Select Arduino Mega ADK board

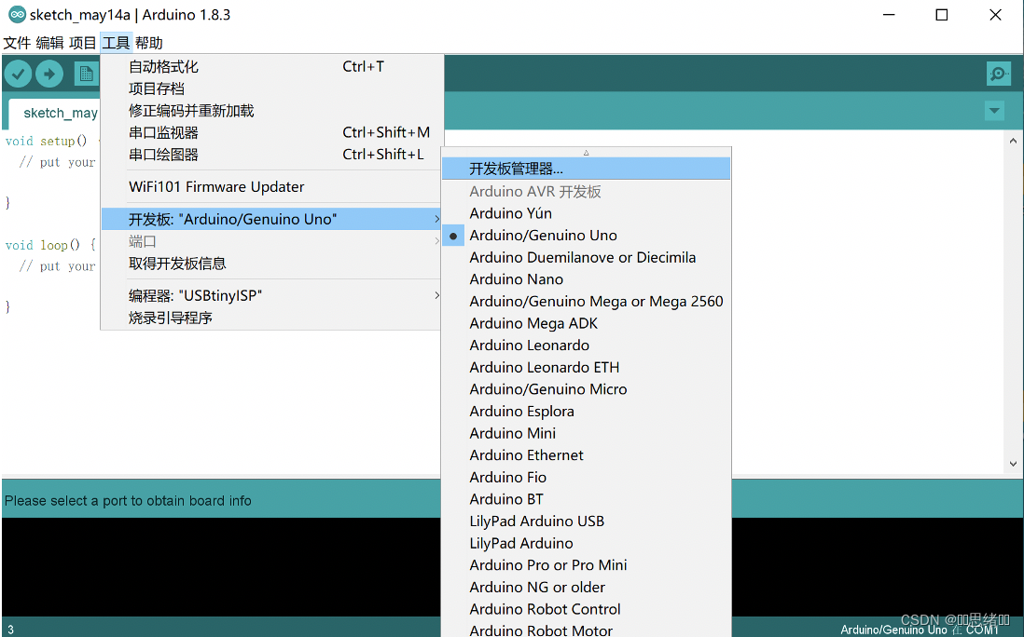click(586, 323)
